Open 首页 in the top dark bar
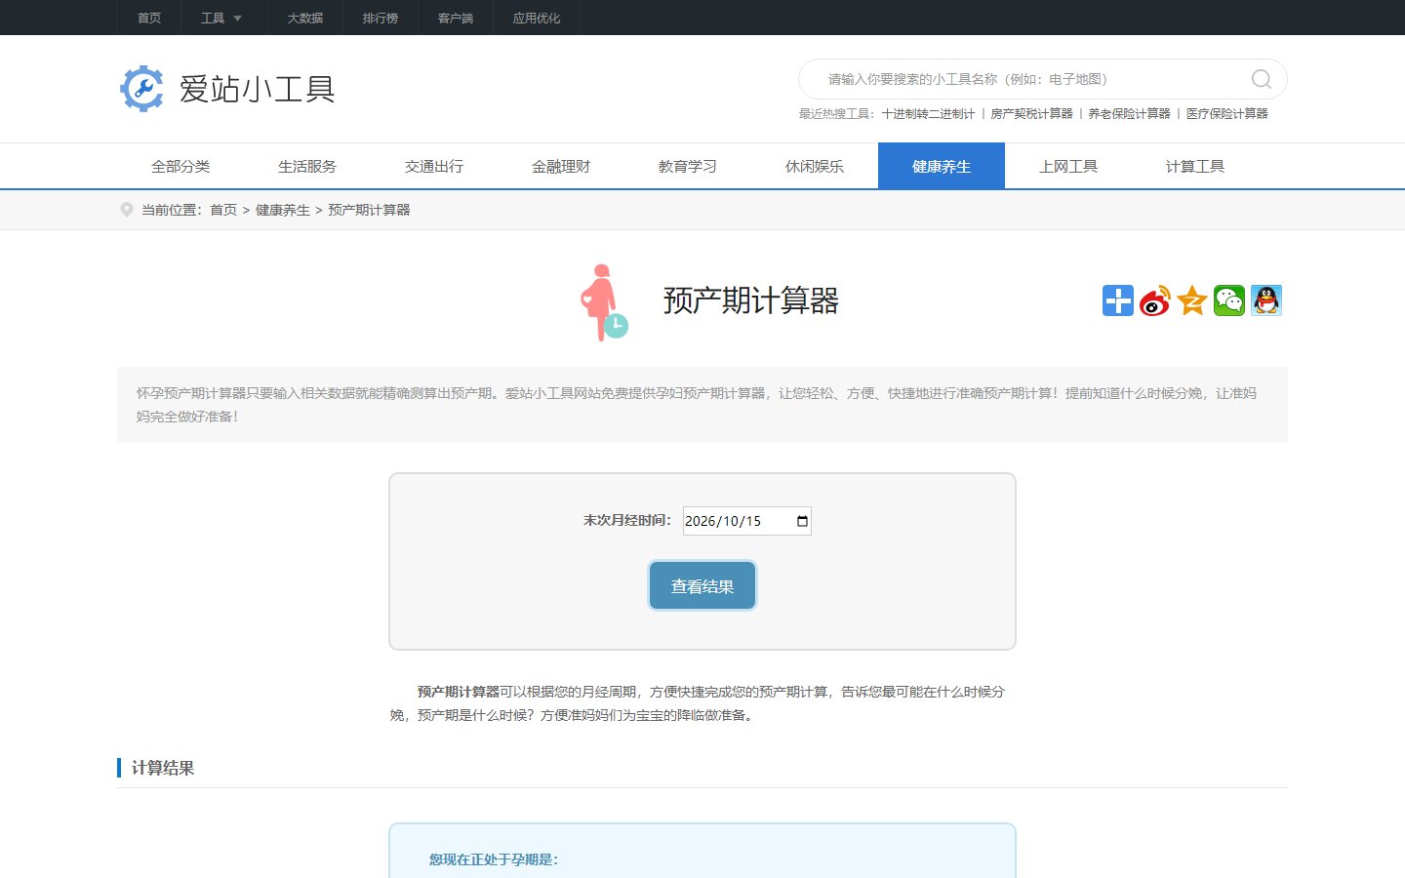 (x=149, y=18)
